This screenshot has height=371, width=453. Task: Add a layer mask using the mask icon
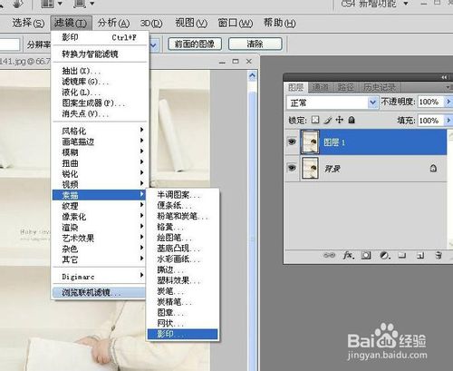coord(366,256)
